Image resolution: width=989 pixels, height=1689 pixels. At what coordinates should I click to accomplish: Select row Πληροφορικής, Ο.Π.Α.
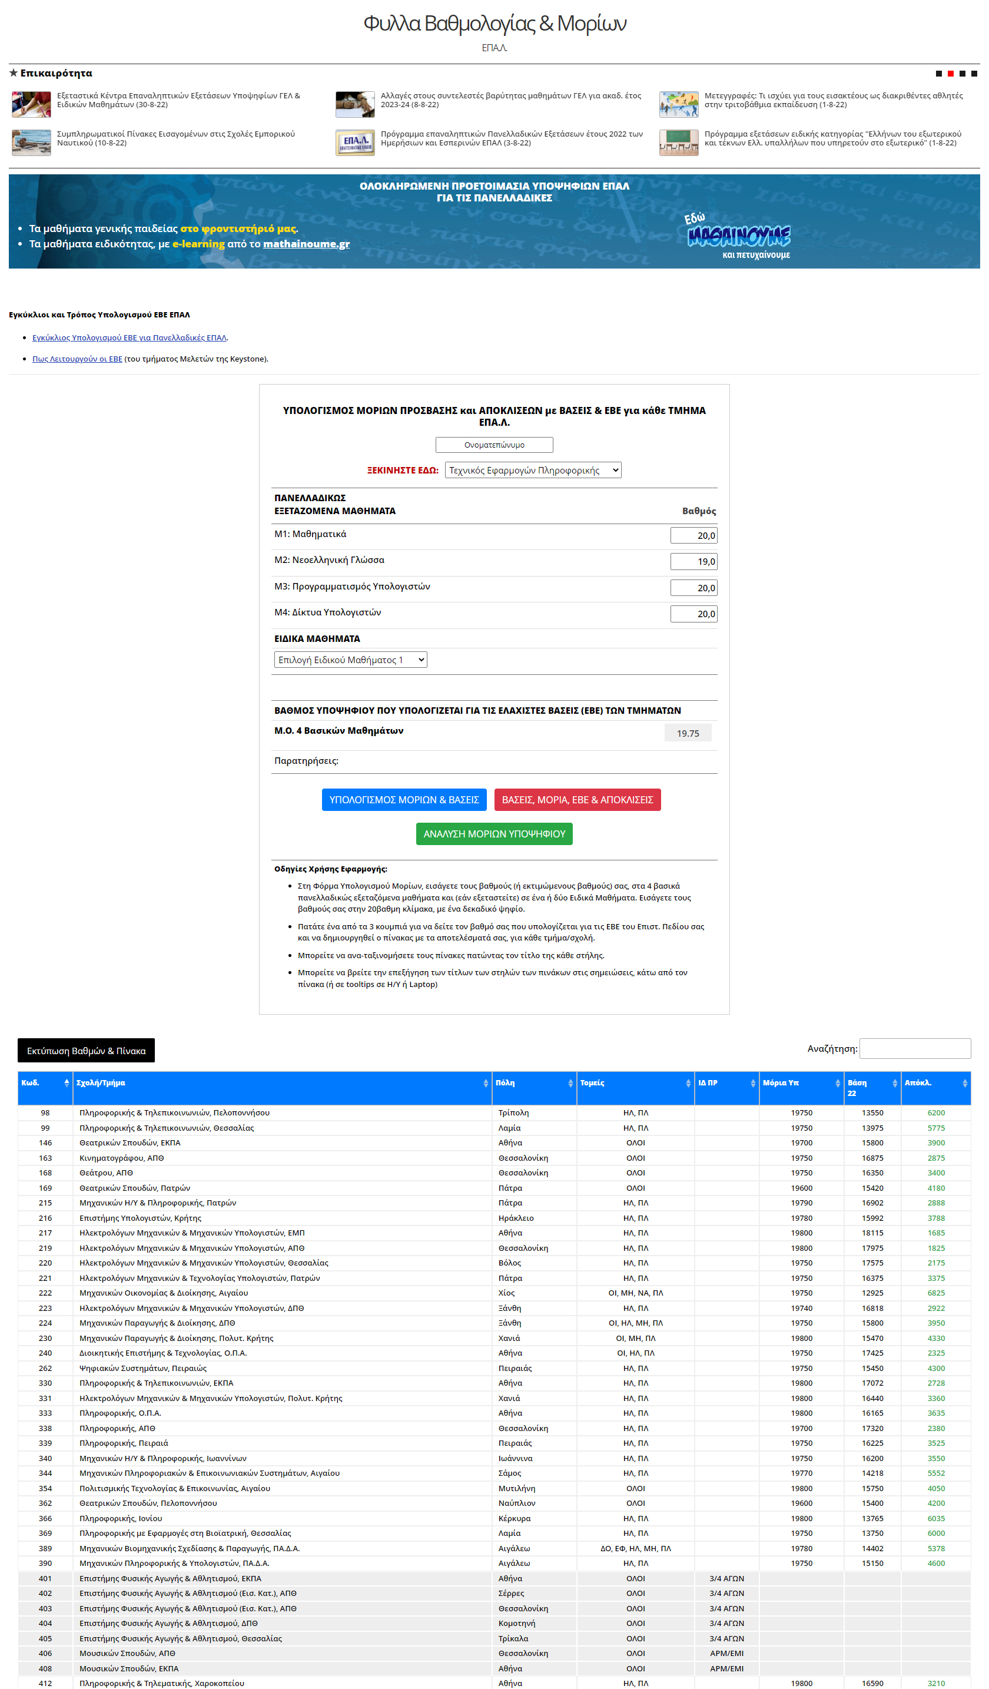tap(494, 1413)
